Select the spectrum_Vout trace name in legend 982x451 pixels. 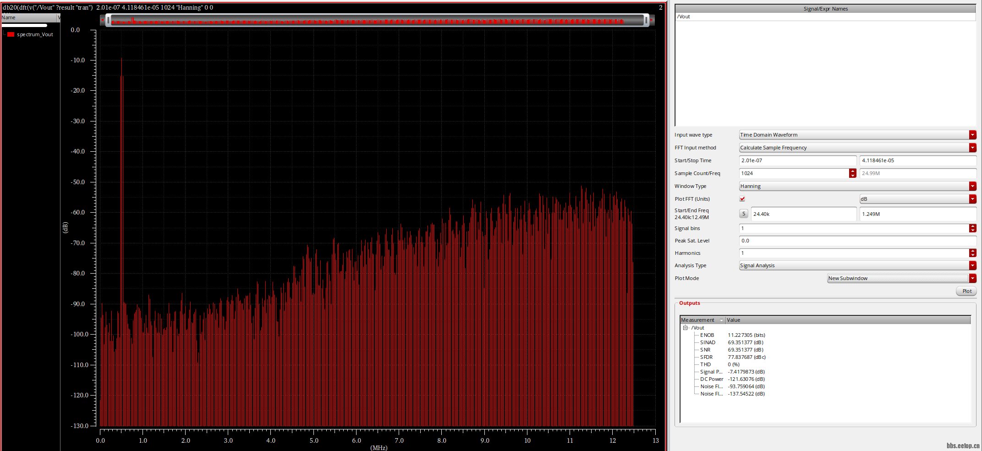[x=35, y=34]
